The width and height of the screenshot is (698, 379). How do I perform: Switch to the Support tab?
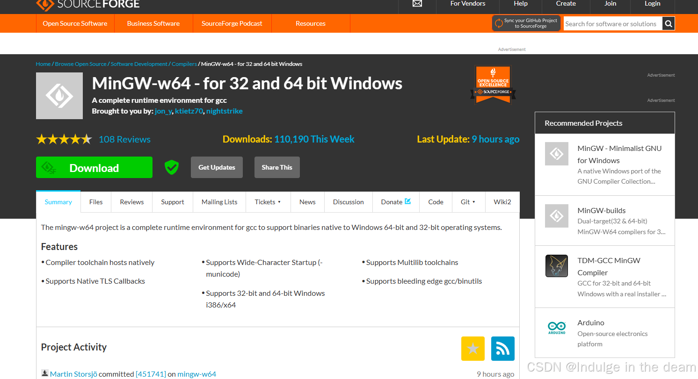(x=173, y=202)
